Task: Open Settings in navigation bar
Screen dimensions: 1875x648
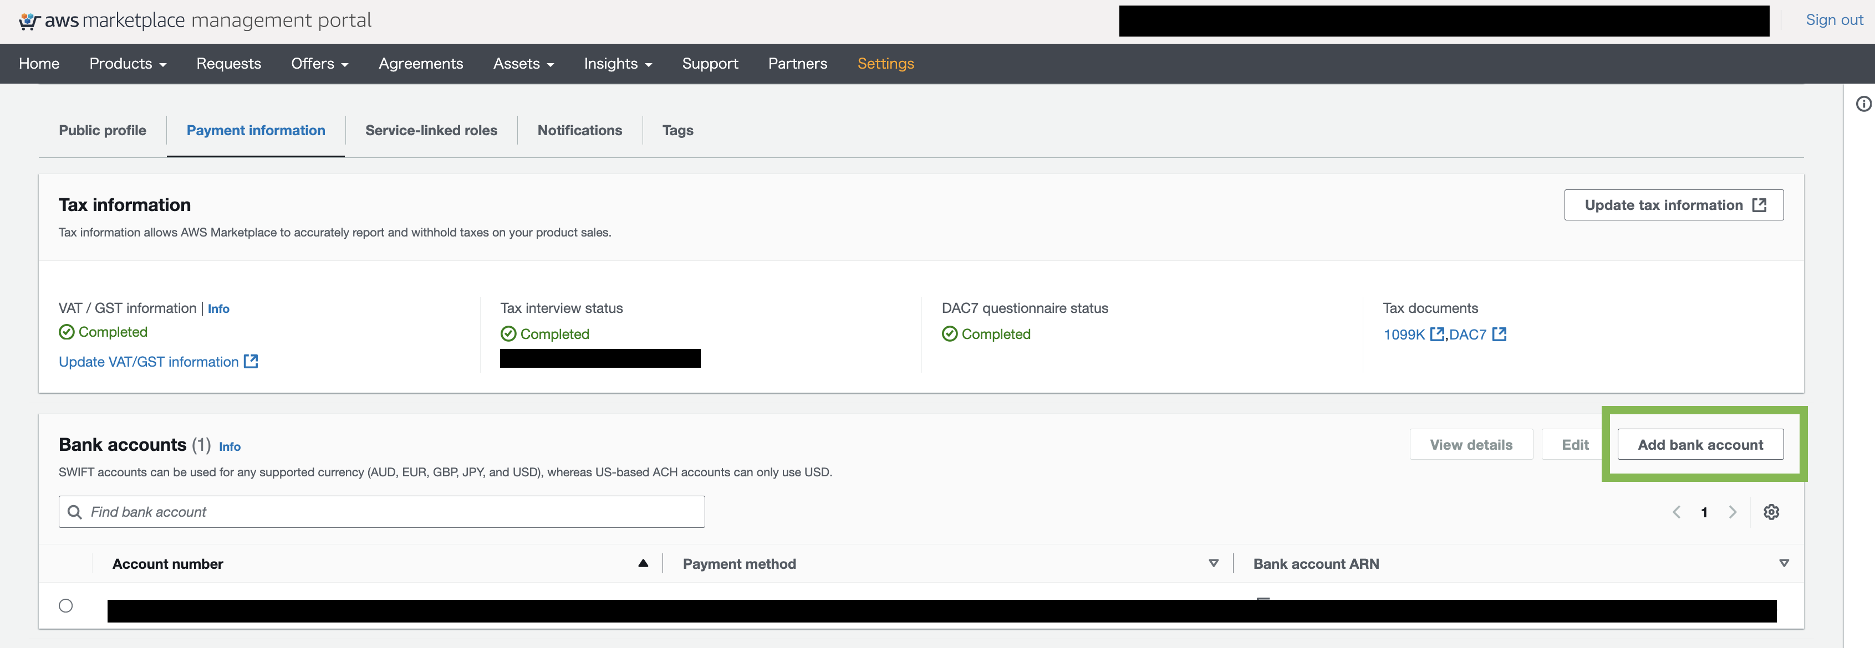Action: coord(885,64)
